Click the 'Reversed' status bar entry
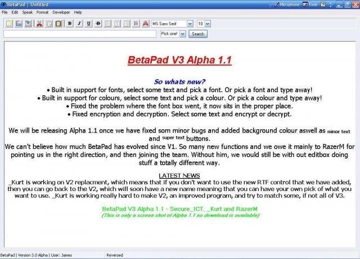Viewport: 360px width, 259px height. pos(115,255)
